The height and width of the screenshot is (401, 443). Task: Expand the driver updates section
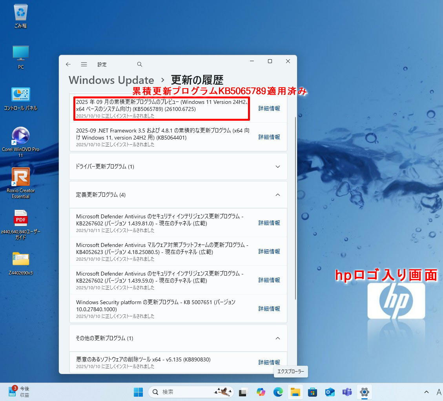tap(278, 167)
